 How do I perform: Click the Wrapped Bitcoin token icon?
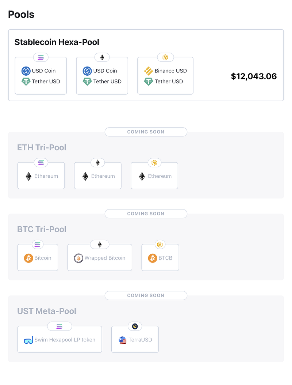click(x=78, y=258)
